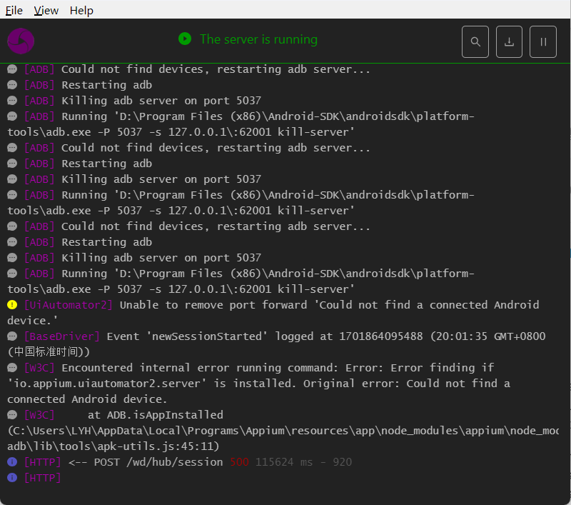The height and width of the screenshot is (505, 571).
Task: Click "The server is running" status text
Action: [258, 39]
